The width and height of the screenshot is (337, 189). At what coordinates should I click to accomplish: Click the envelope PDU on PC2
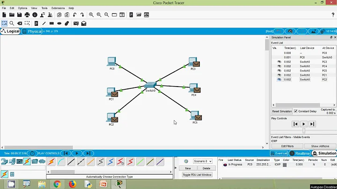[115, 119]
